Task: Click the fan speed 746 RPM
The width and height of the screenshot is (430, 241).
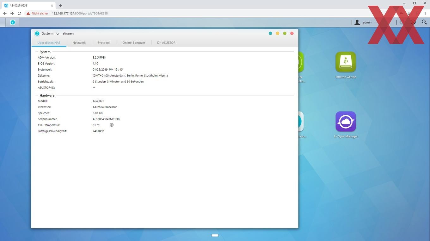Action: 98,131
